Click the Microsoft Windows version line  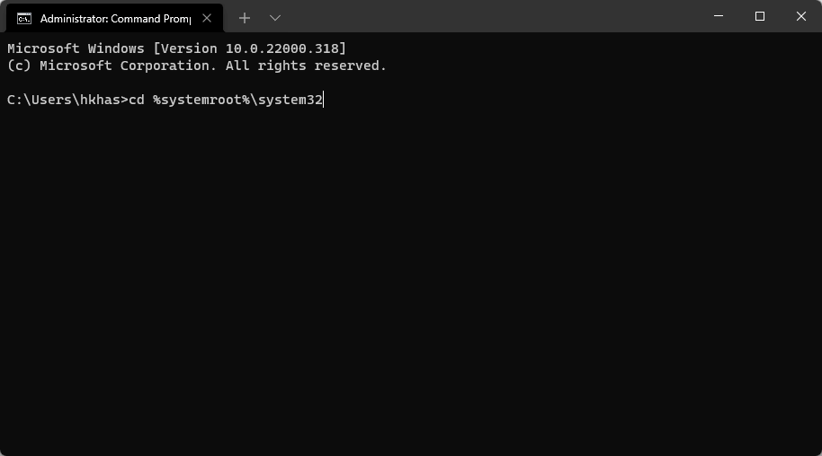pos(176,48)
